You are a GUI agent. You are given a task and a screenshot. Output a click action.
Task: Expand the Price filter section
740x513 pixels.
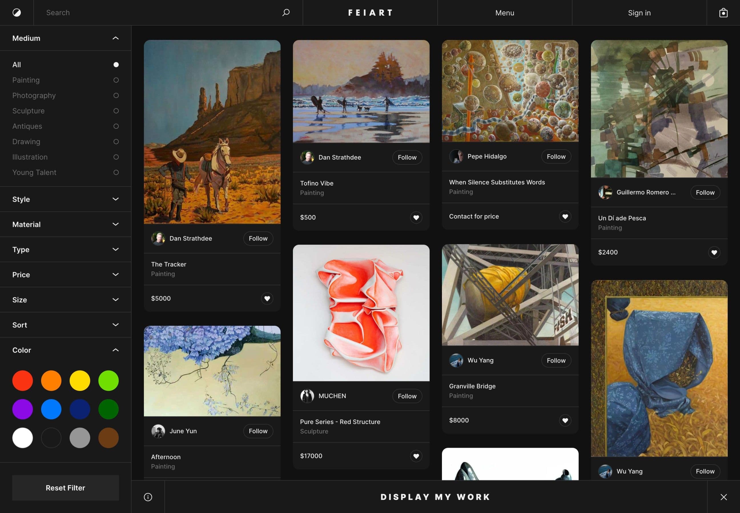coord(116,274)
